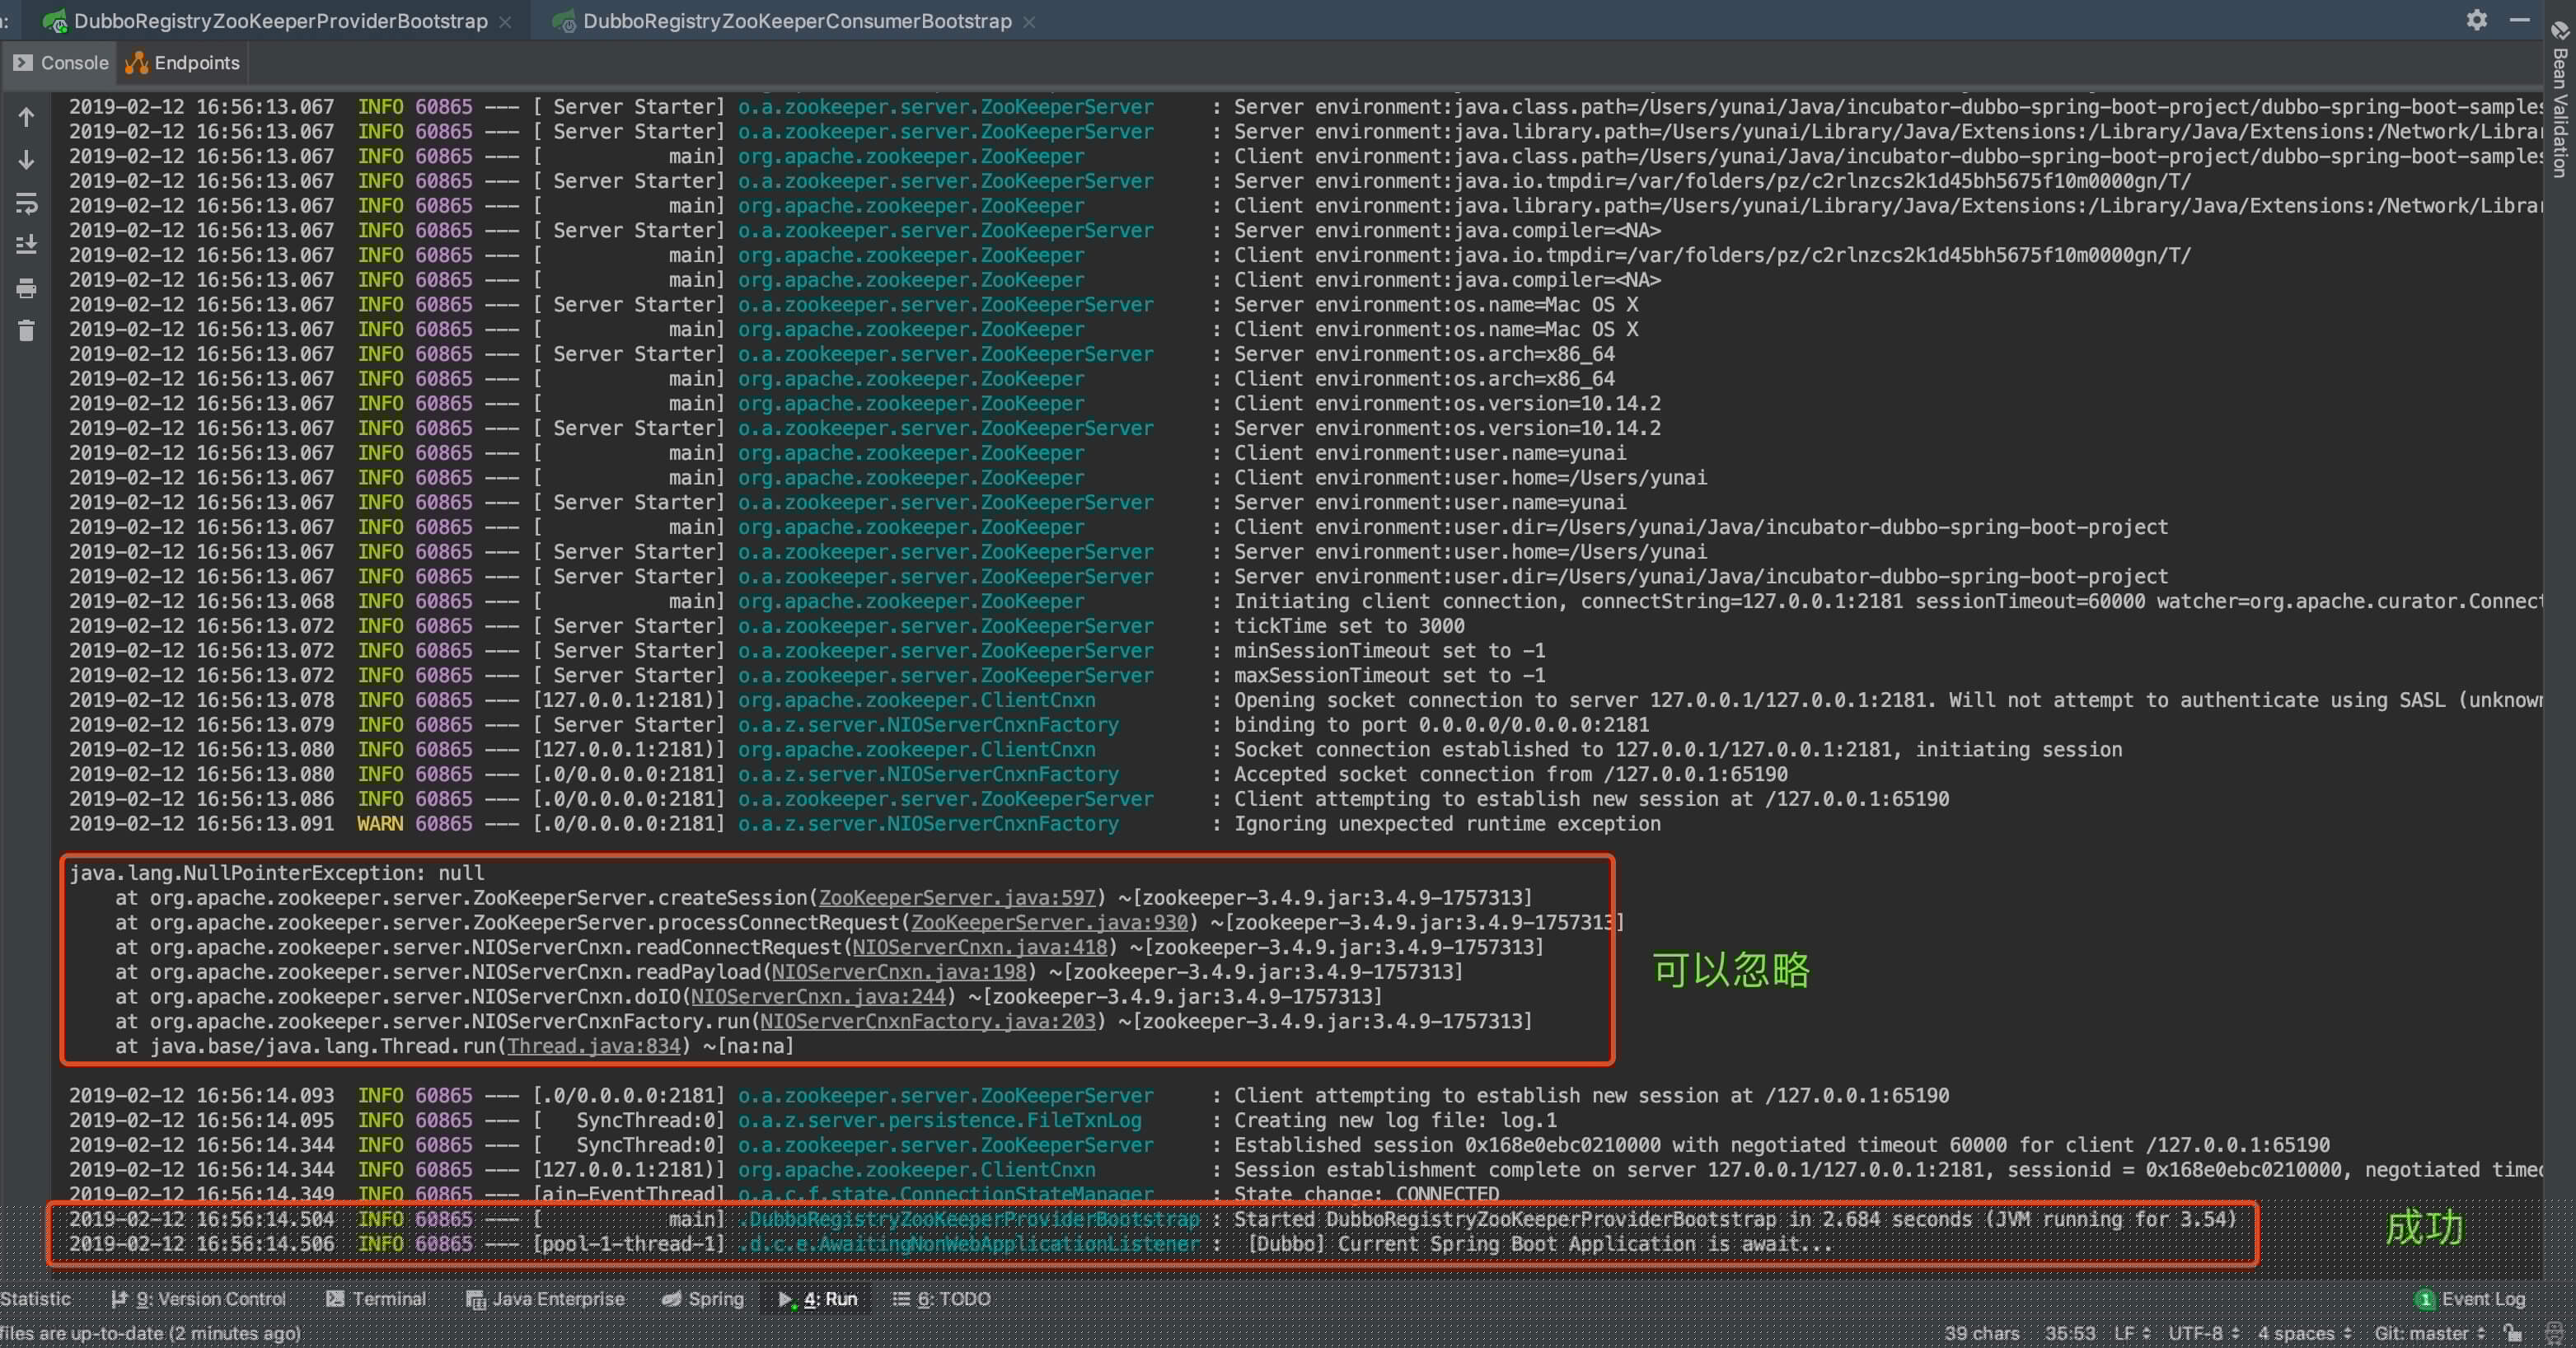This screenshot has width=2576, height=1348.
Task: Open run panel settings gear
Action: (2476, 20)
